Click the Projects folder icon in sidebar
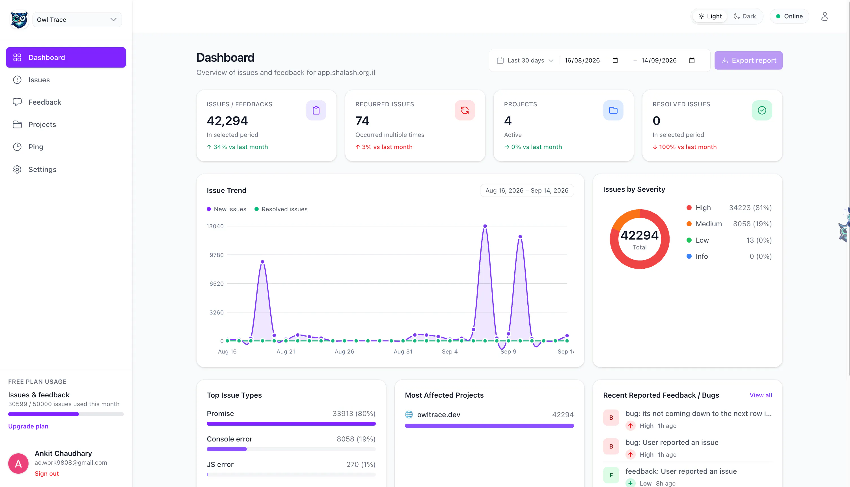The height and width of the screenshot is (487, 850). click(x=17, y=124)
